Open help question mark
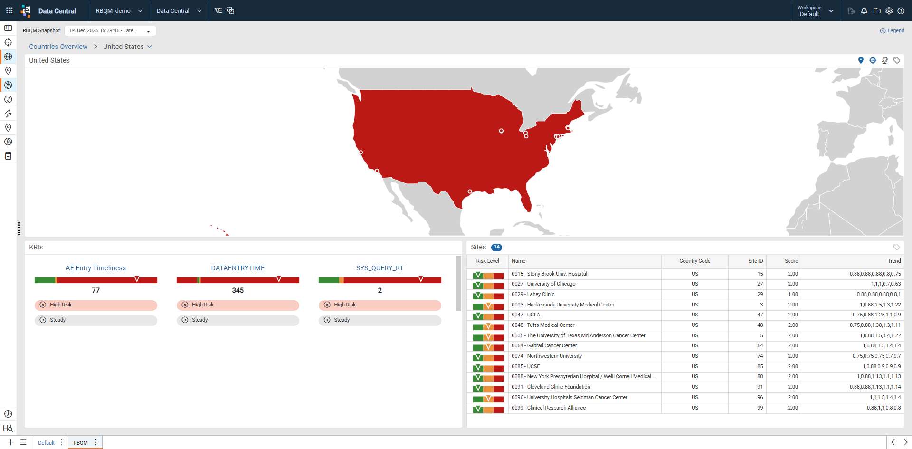Screen dimensions: 912x449 point(901,10)
